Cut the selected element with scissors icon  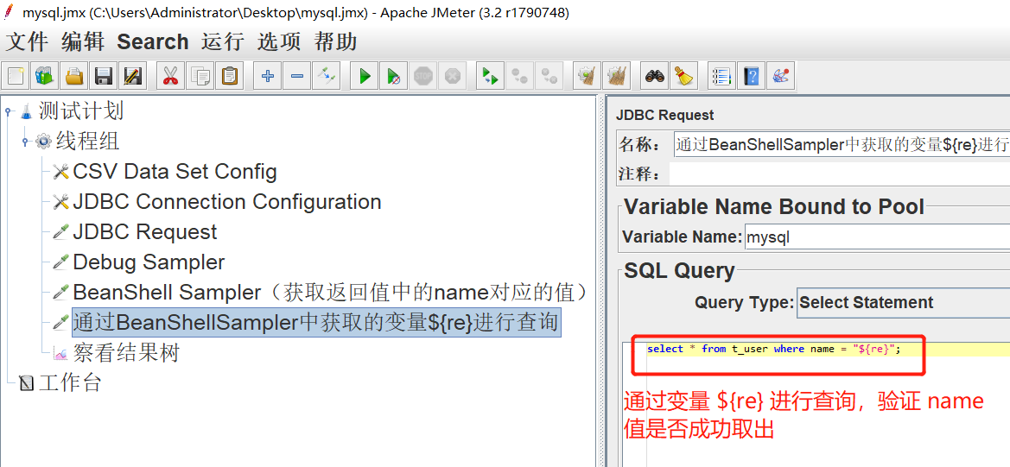coord(169,76)
